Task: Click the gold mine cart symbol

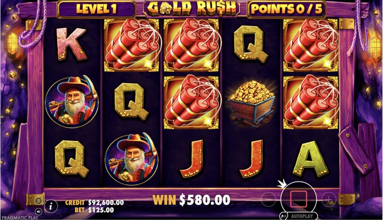Action: (251, 103)
